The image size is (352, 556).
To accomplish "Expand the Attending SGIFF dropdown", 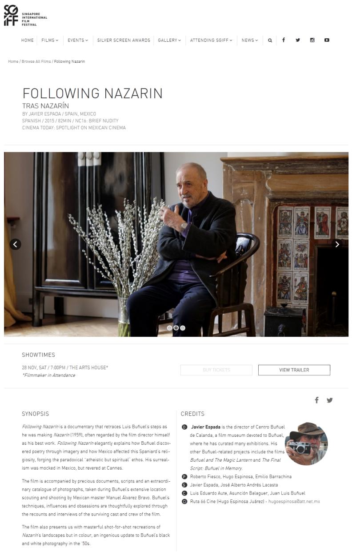I will pyautogui.click(x=211, y=40).
